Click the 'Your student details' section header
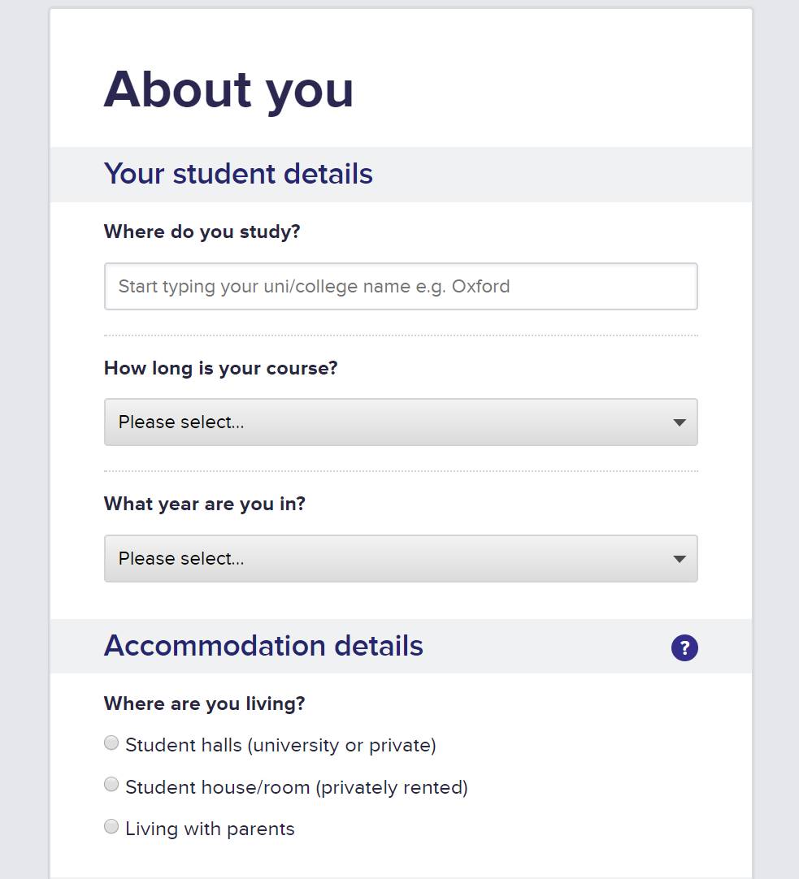The image size is (799, 879). (x=238, y=174)
